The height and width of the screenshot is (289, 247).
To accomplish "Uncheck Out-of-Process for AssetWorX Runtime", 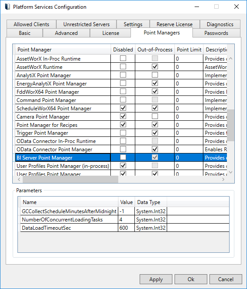I will (155, 67).
